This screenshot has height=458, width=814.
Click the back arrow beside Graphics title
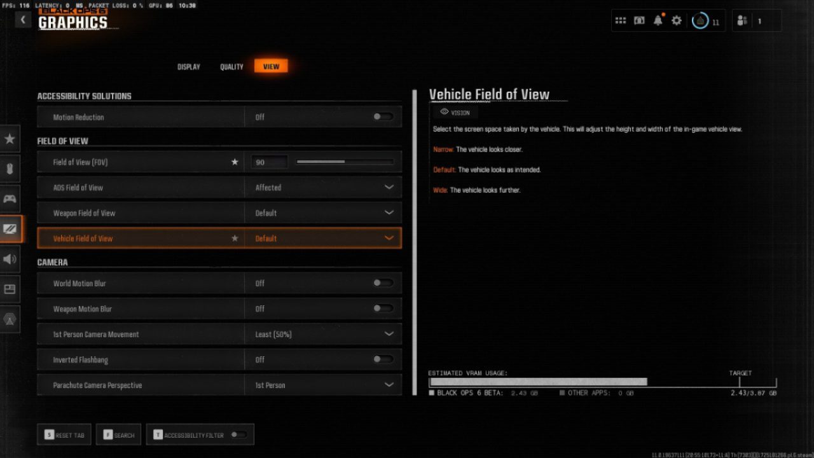click(23, 20)
